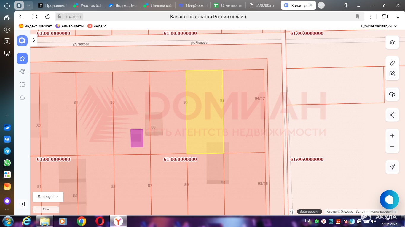The image size is (405, 227).
Task: Open the favorites star panel
Action: [x=22, y=59]
